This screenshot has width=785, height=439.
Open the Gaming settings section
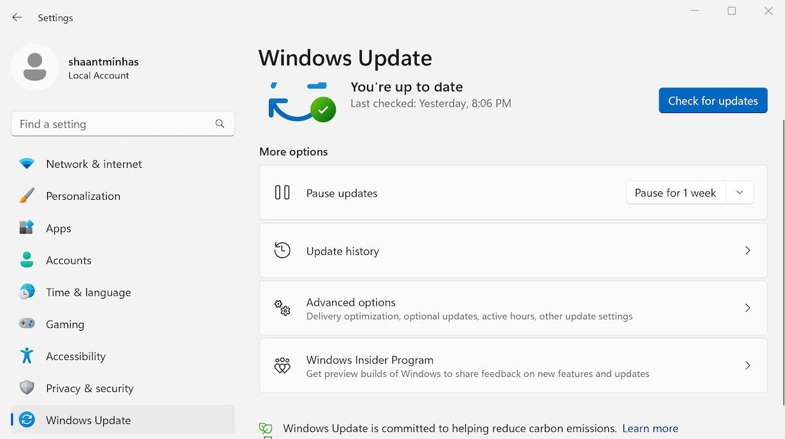[x=26, y=324]
